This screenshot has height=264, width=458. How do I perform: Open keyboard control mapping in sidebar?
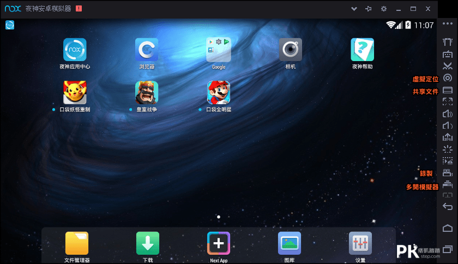pos(448,54)
